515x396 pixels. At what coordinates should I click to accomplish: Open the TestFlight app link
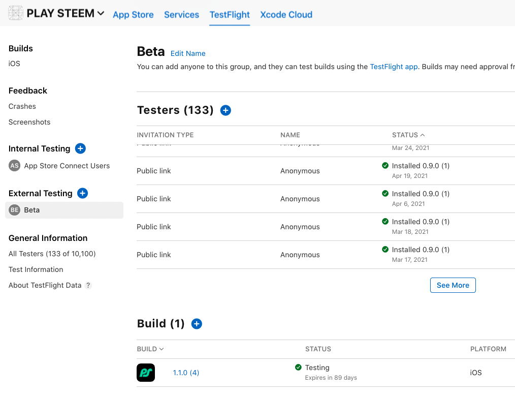394,67
